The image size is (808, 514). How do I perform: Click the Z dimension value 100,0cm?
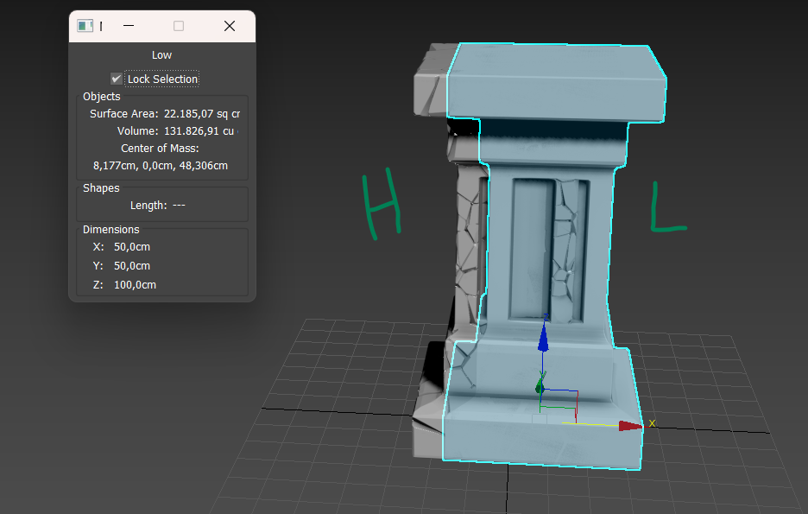[x=135, y=285]
